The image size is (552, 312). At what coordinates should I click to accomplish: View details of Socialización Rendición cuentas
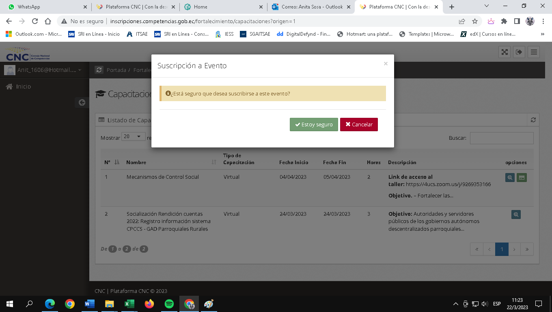[x=516, y=214]
